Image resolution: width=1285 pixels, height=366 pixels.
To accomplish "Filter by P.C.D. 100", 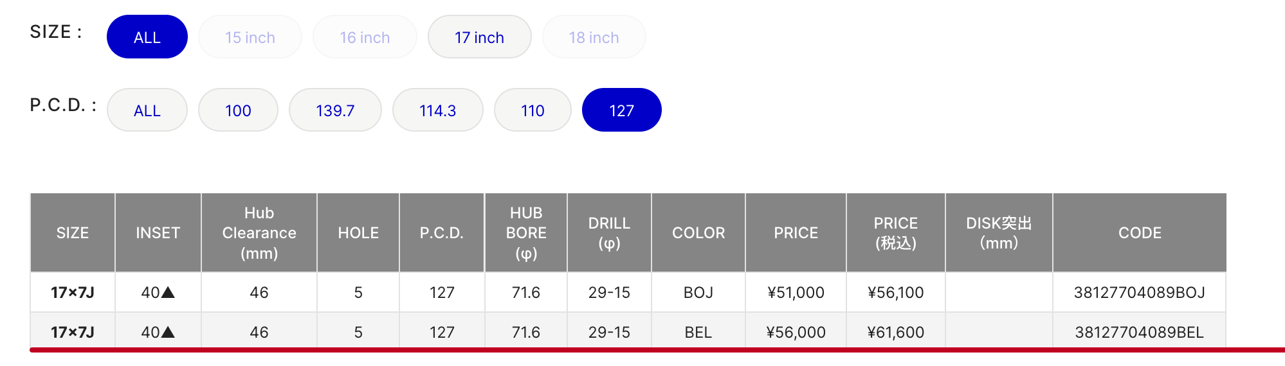I will 238,110.
